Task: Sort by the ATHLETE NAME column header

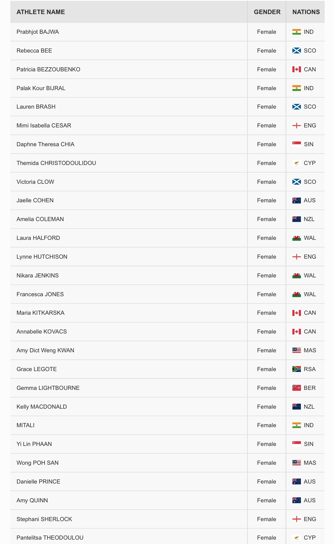Action: pyautogui.click(x=41, y=12)
